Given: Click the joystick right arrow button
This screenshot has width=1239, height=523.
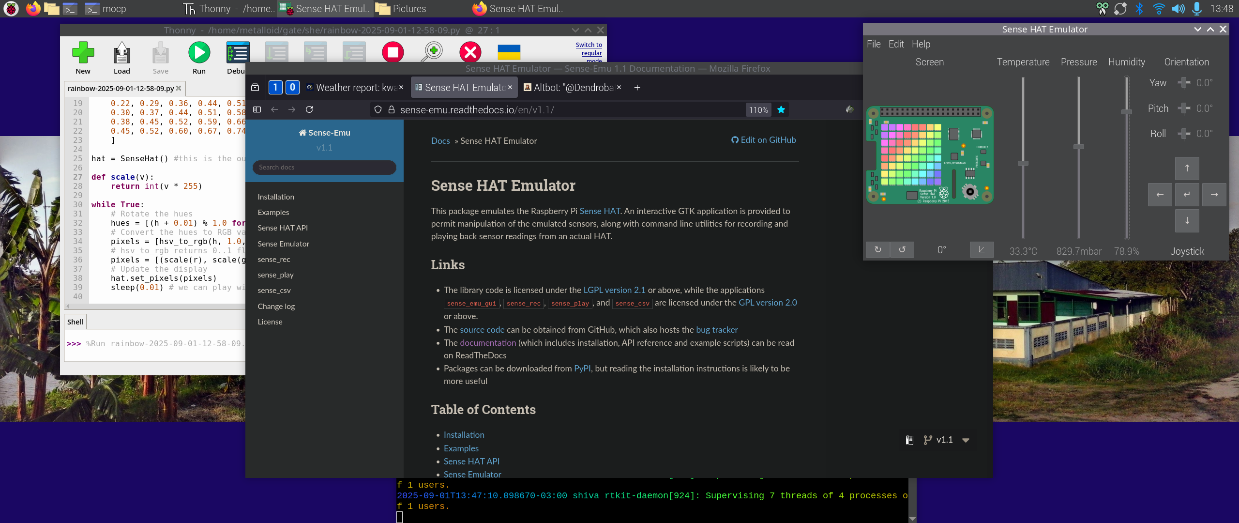Looking at the screenshot, I should click(x=1214, y=195).
